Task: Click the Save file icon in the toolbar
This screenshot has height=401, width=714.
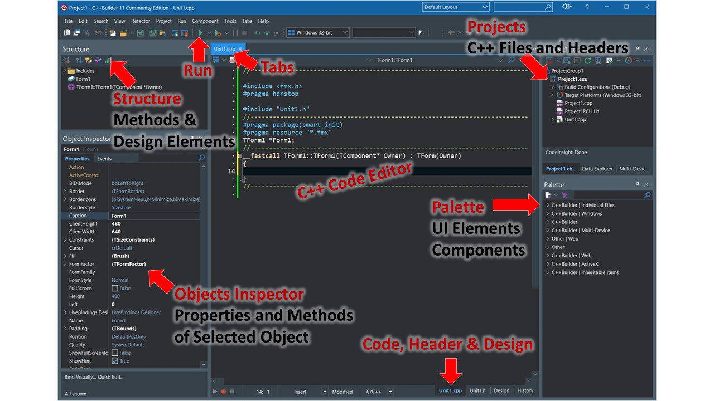Action: coord(141,33)
